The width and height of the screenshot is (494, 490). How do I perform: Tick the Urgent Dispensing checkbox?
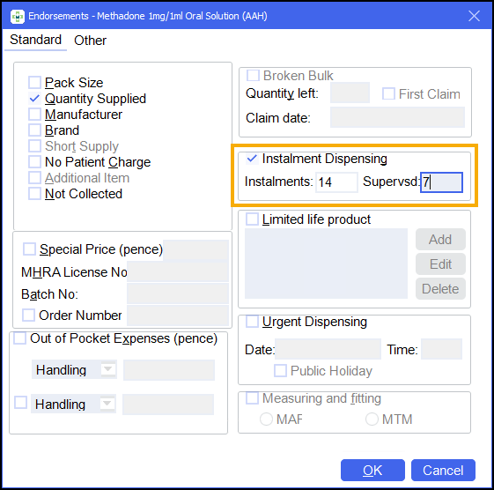tap(252, 322)
